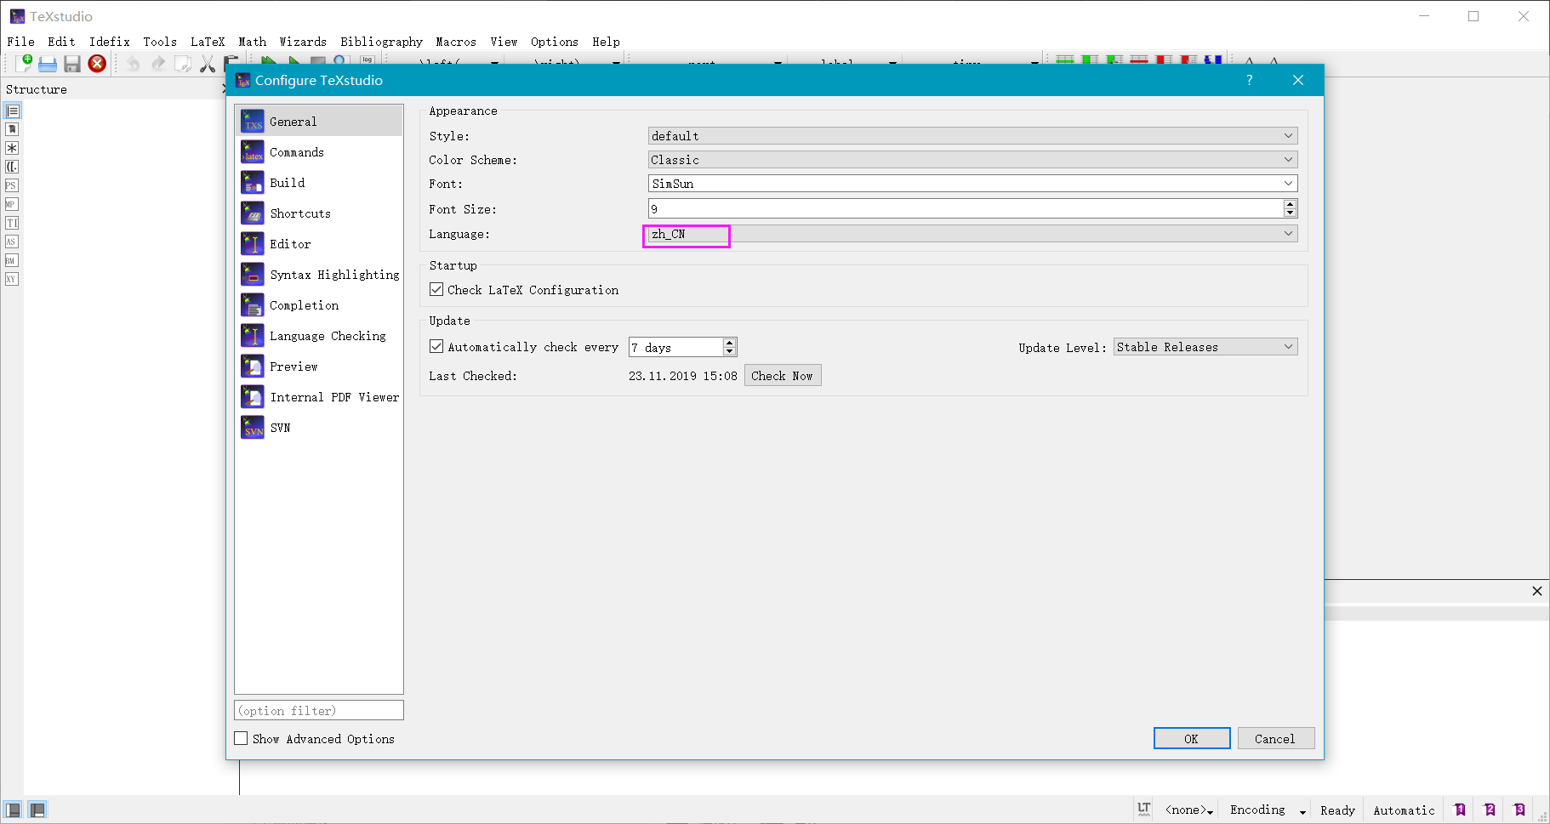This screenshot has height=824, width=1550.
Task: Uncheck Check LaTeX Configuration
Action: (x=436, y=289)
